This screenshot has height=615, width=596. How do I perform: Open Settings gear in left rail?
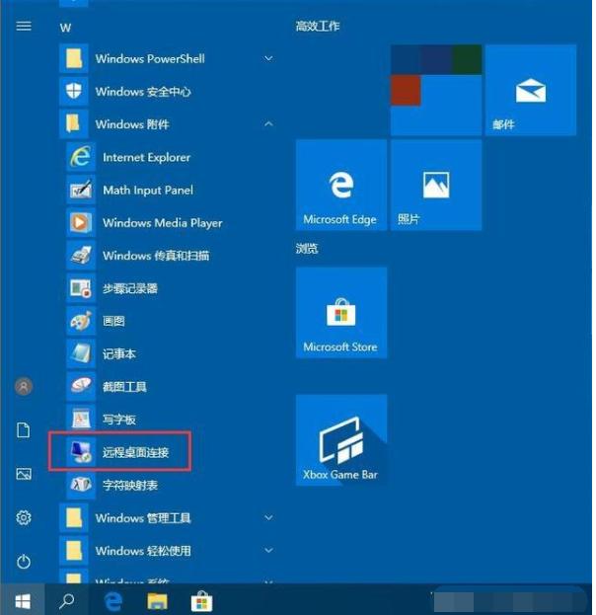point(24,517)
